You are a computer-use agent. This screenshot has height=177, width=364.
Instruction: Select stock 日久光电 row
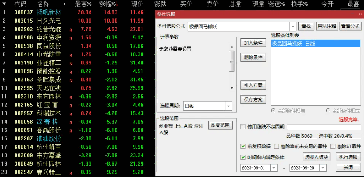coord(77,21)
